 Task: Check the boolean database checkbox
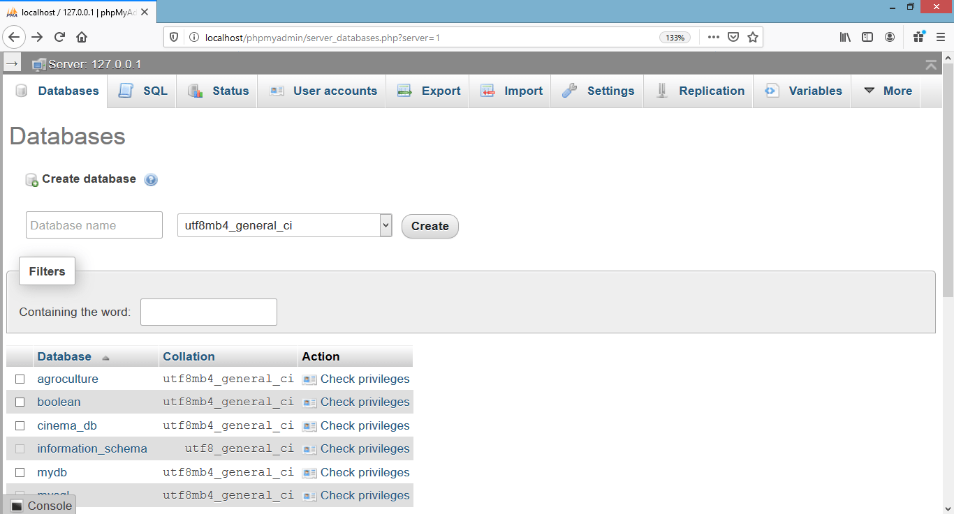click(x=20, y=402)
